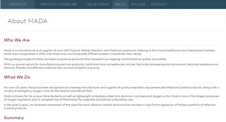Click the Summary section heading
The image size is (226, 122).
14,118
